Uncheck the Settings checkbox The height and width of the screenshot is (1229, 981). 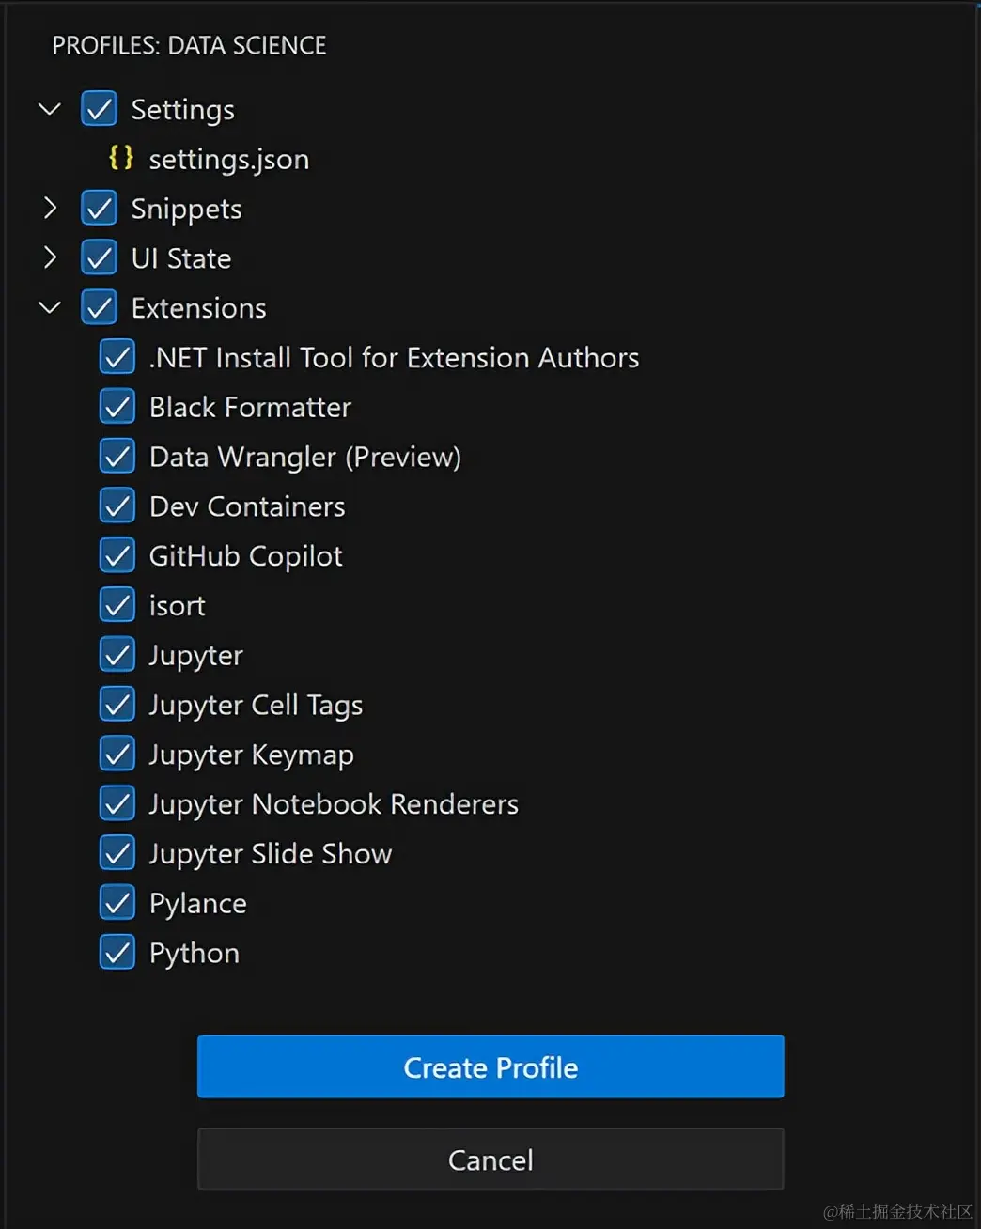tap(99, 109)
